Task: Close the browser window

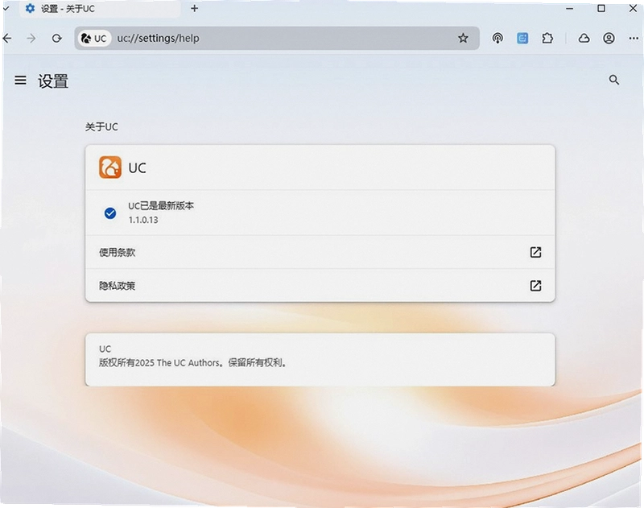Action: tap(633, 8)
